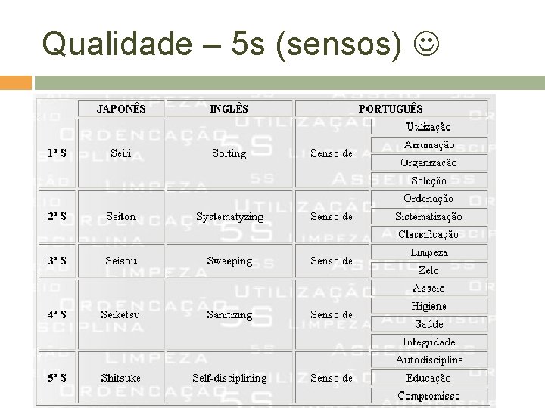Select the Autodisciplina cell
545x408 pixels.
click(429, 360)
